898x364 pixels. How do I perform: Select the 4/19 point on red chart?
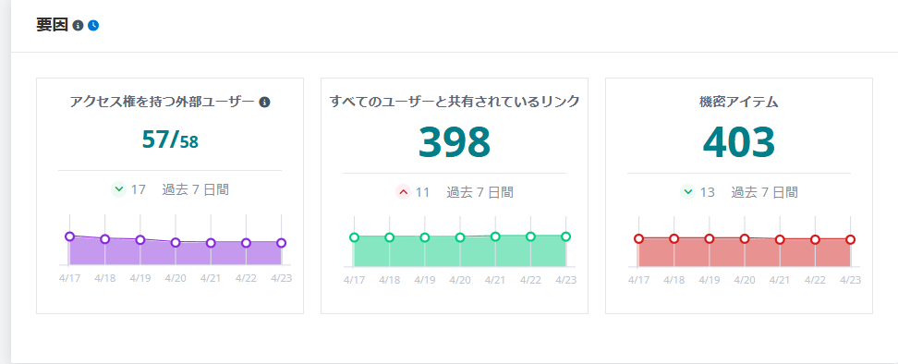[710, 238]
